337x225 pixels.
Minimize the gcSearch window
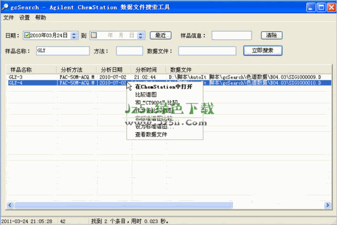pos(311,8)
